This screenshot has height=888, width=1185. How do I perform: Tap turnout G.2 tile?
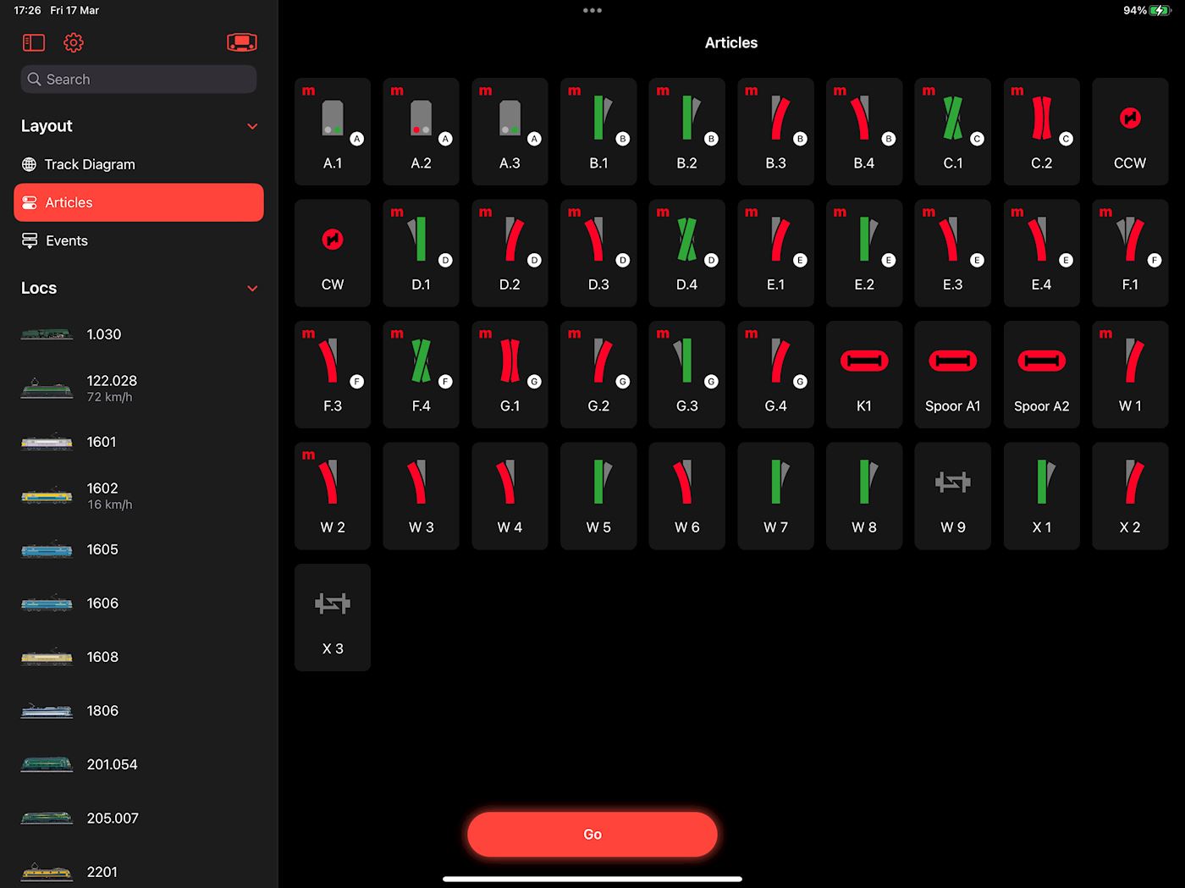pyautogui.click(x=598, y=374)
